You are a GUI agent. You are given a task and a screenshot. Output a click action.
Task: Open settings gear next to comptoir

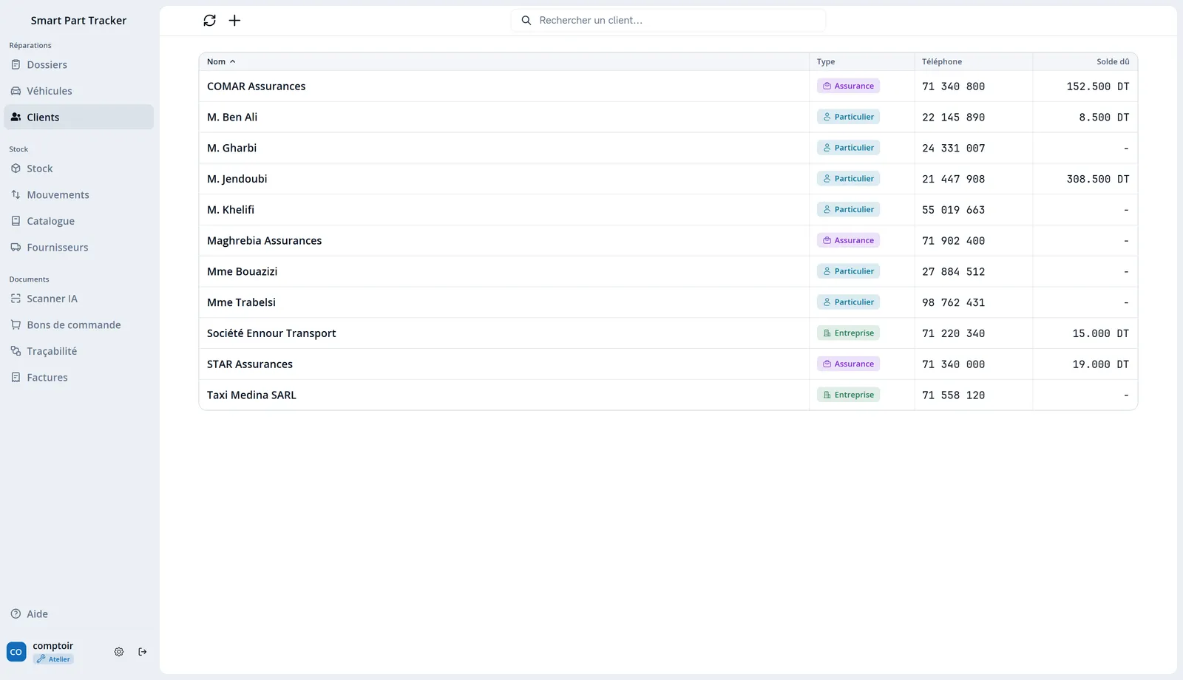tap(119, 652)
